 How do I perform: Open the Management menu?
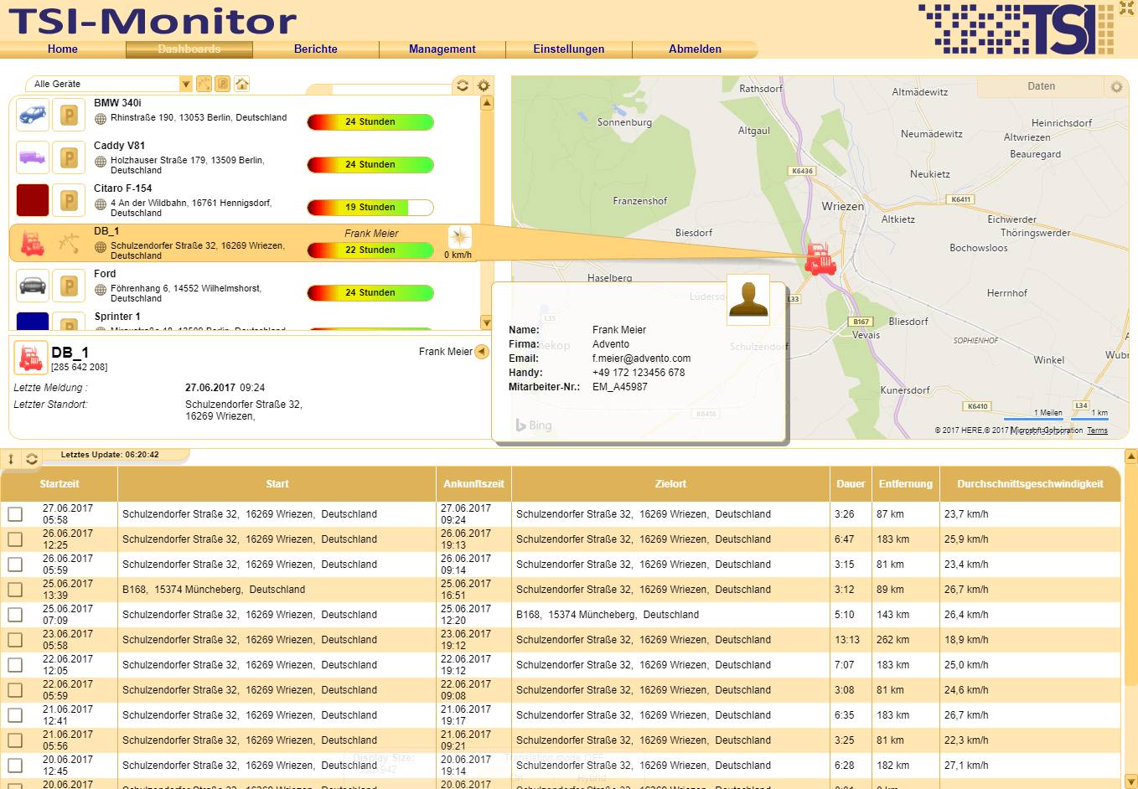[x=442, y=49]
